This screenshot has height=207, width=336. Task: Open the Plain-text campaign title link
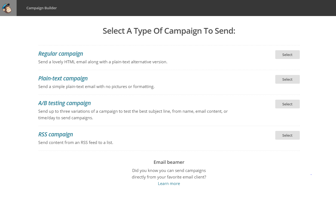pyautogui.click(x=63, y=78)
